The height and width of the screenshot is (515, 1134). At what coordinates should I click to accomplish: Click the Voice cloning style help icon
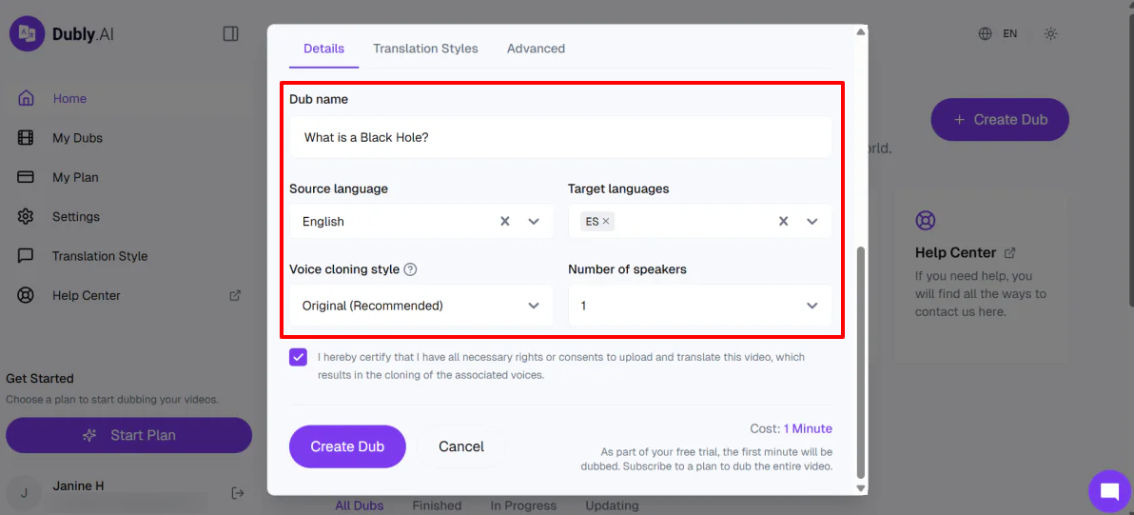[410, 269]
